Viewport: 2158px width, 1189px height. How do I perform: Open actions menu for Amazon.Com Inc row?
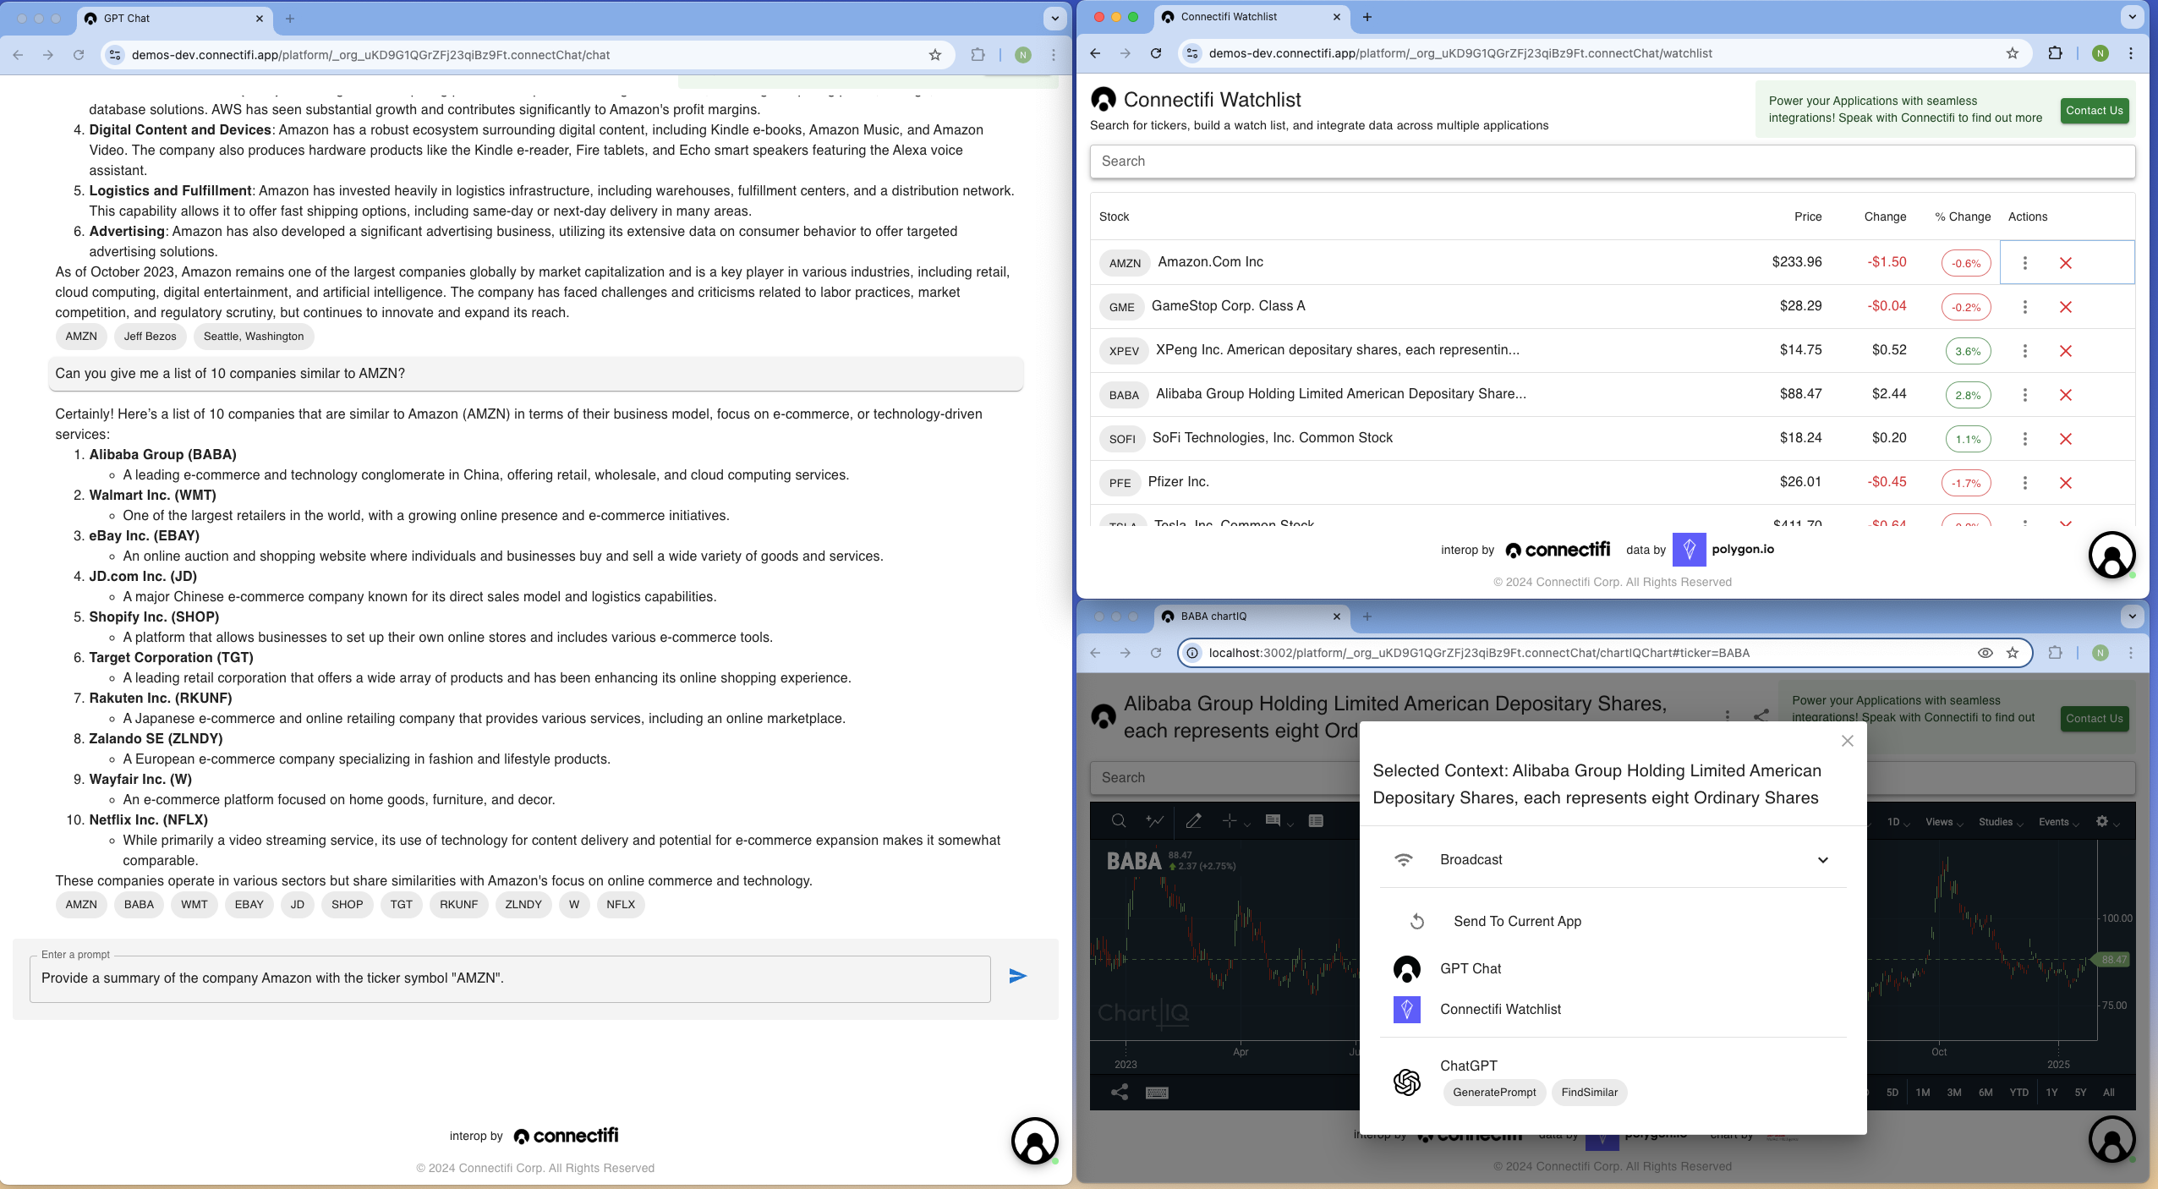[2024, 263]
